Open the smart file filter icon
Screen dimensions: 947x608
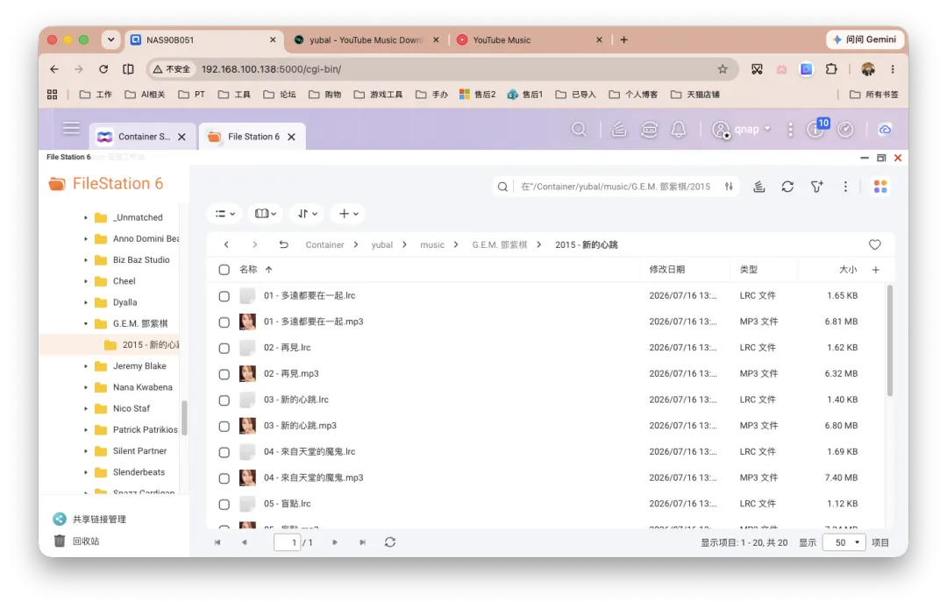click(x=816, y=187)
